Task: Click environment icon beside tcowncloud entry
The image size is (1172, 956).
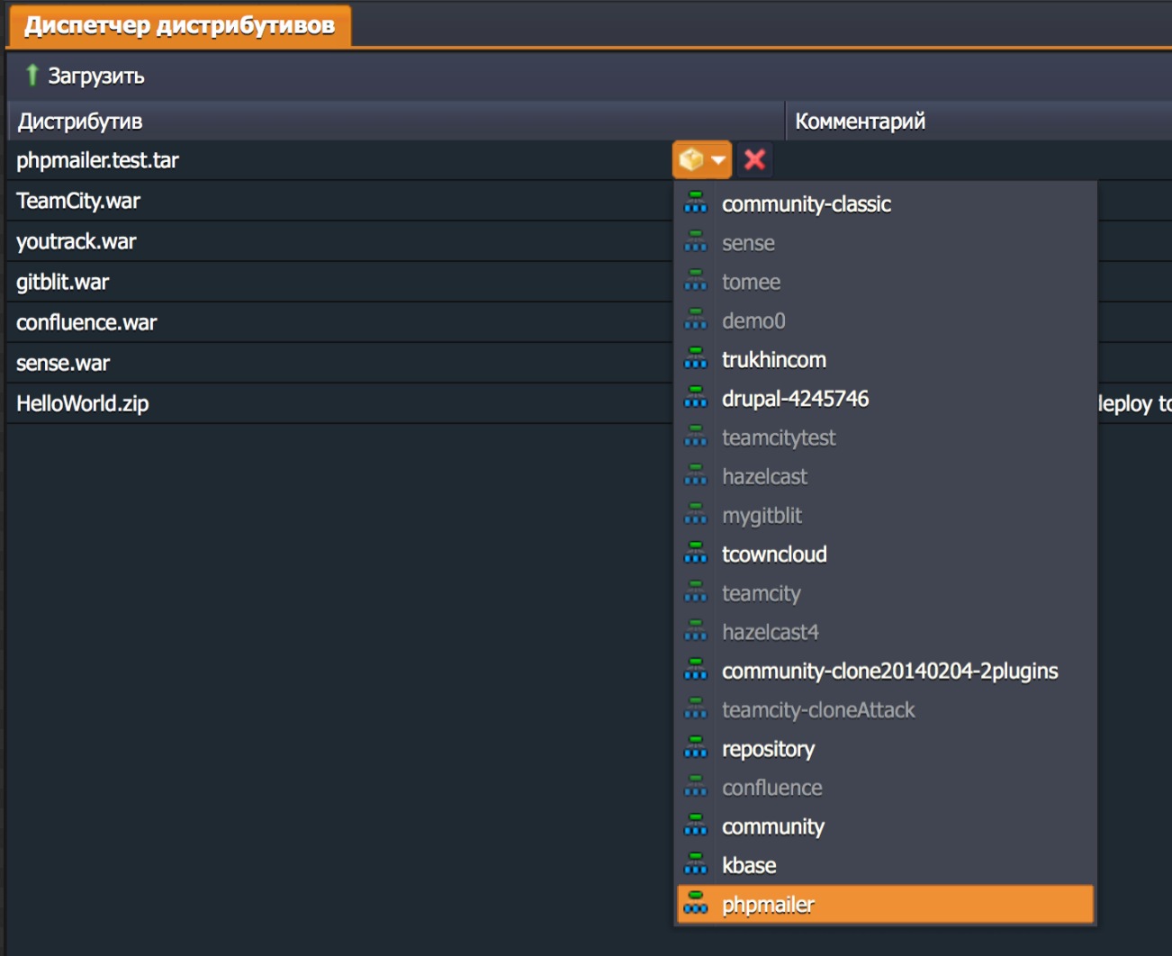Action: 696,553
